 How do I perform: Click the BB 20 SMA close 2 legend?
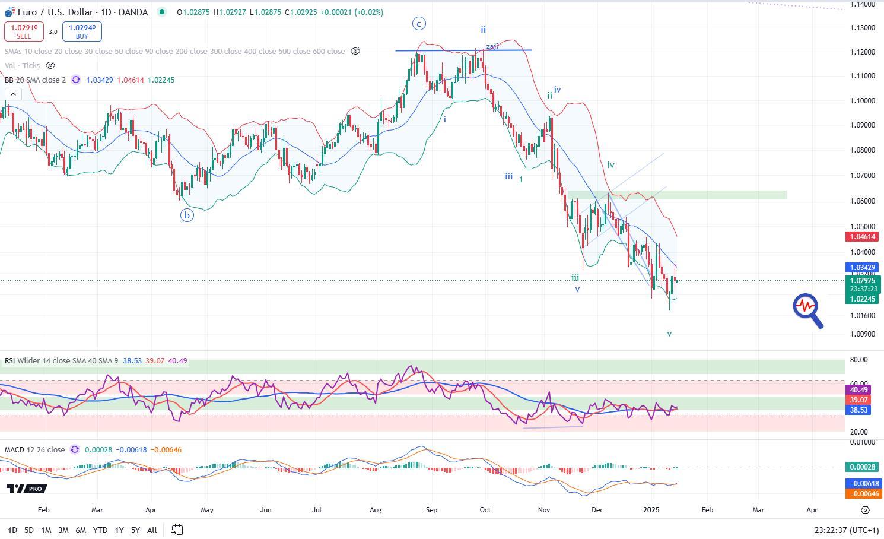(35, 80)
